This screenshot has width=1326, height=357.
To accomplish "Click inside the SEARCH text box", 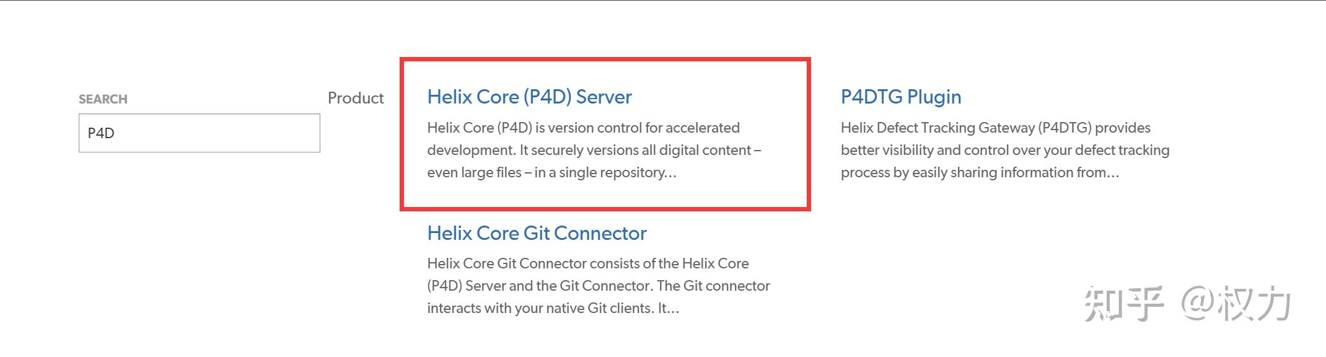I will pyautogui.click(x=198, y=132).
